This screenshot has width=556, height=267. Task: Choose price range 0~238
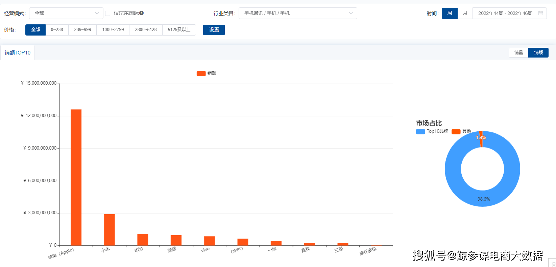tap(57, 30)
